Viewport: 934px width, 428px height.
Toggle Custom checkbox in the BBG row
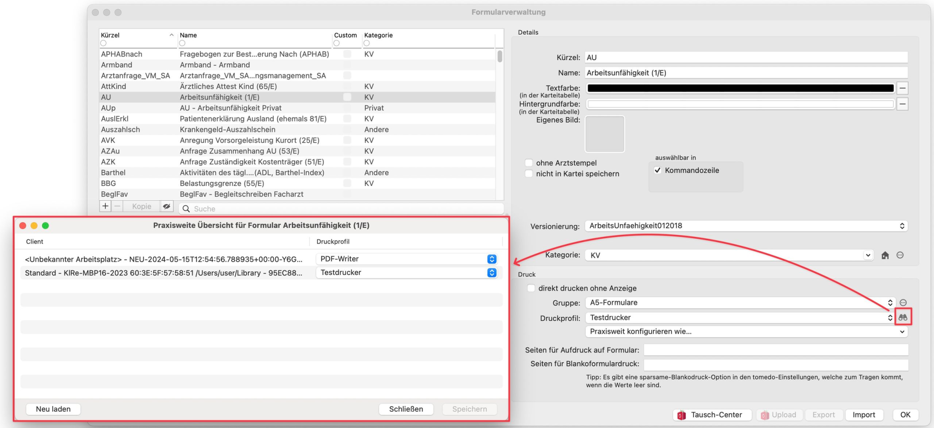348,183
